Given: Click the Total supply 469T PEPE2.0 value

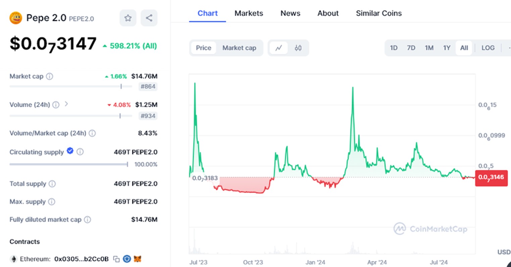Looking at the screenshot, I should [x=136, y=184].
